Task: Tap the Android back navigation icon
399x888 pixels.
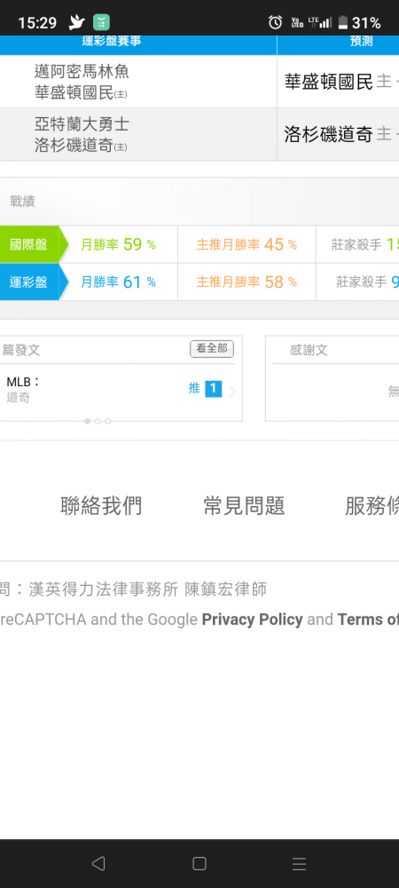Action: (x=98, y=863)
